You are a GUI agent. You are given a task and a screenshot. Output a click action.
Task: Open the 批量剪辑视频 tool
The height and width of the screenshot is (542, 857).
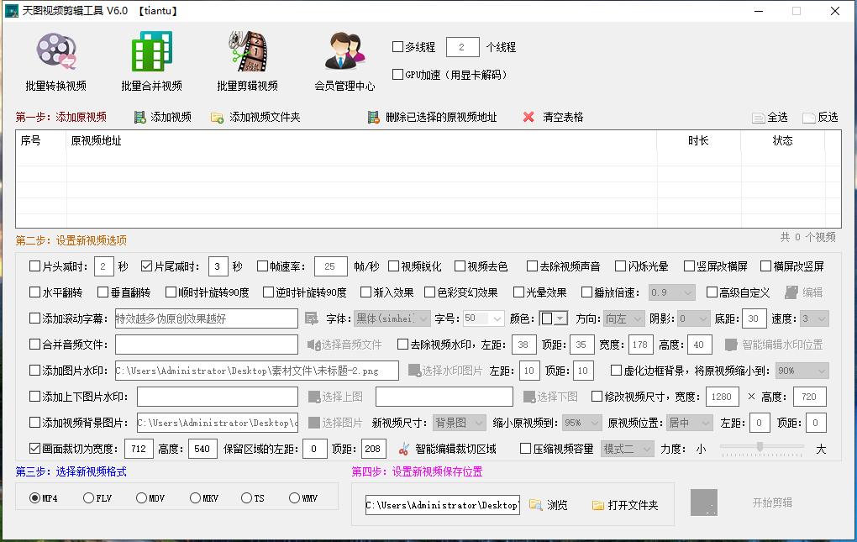point(246,59)
